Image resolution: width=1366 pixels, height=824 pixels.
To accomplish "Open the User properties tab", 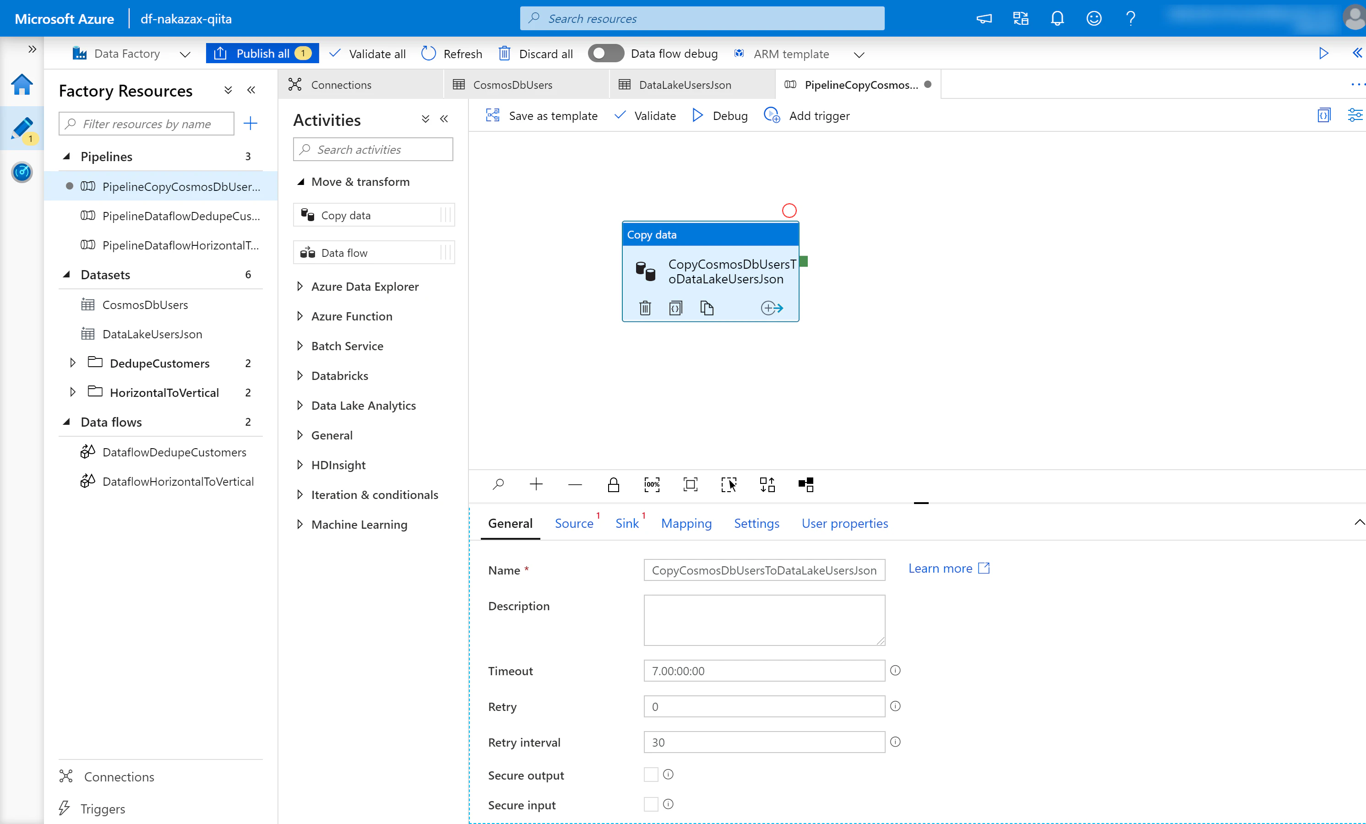I will click(844, 523).
